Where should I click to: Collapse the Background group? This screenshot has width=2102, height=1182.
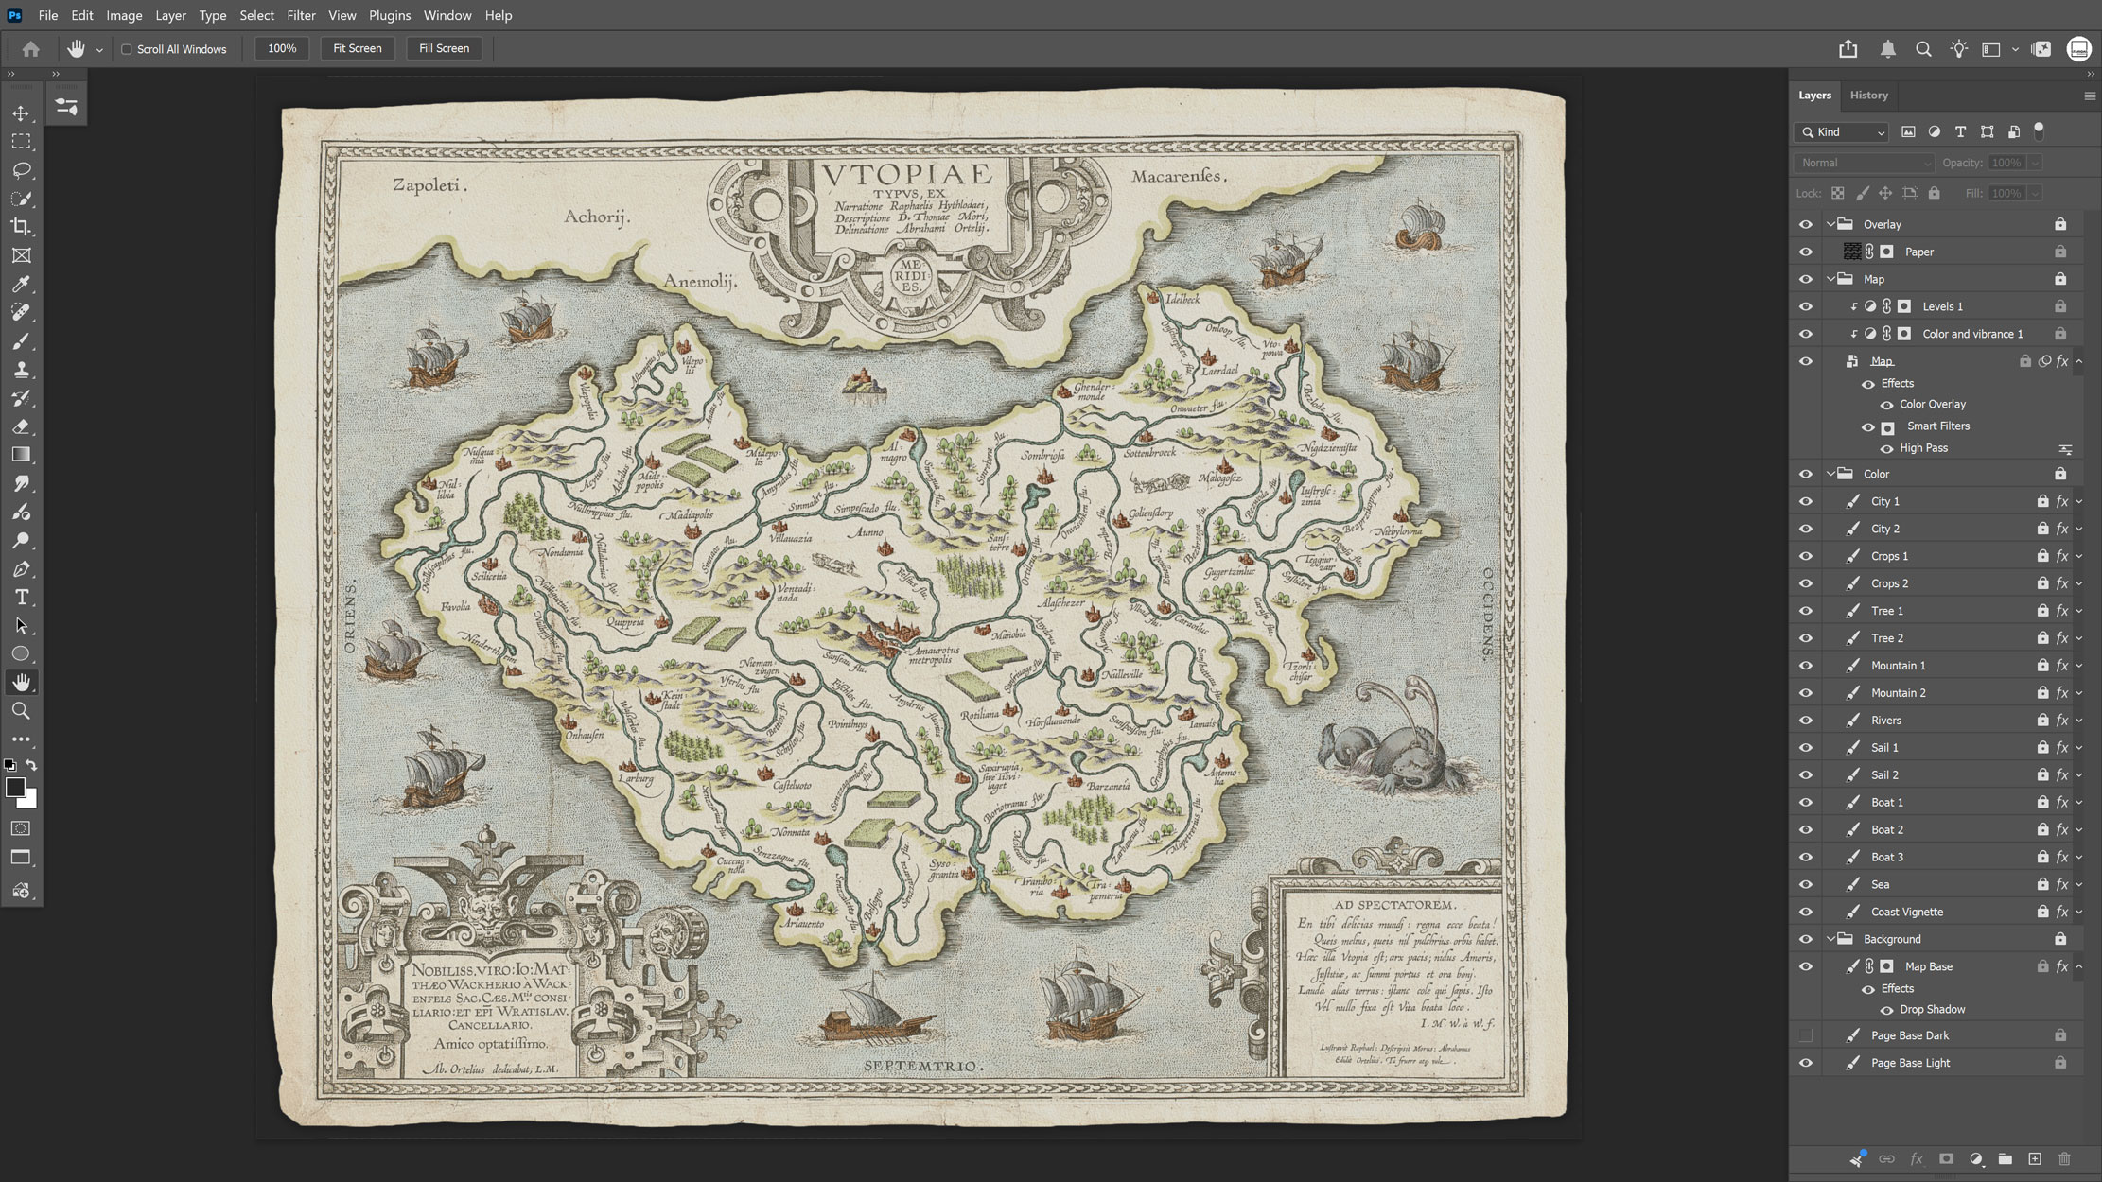click(x=1830, y=940)
